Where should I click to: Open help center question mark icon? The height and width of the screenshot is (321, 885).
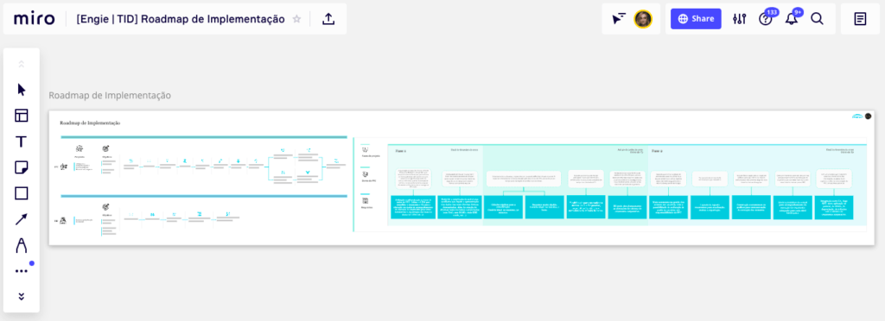766,19
